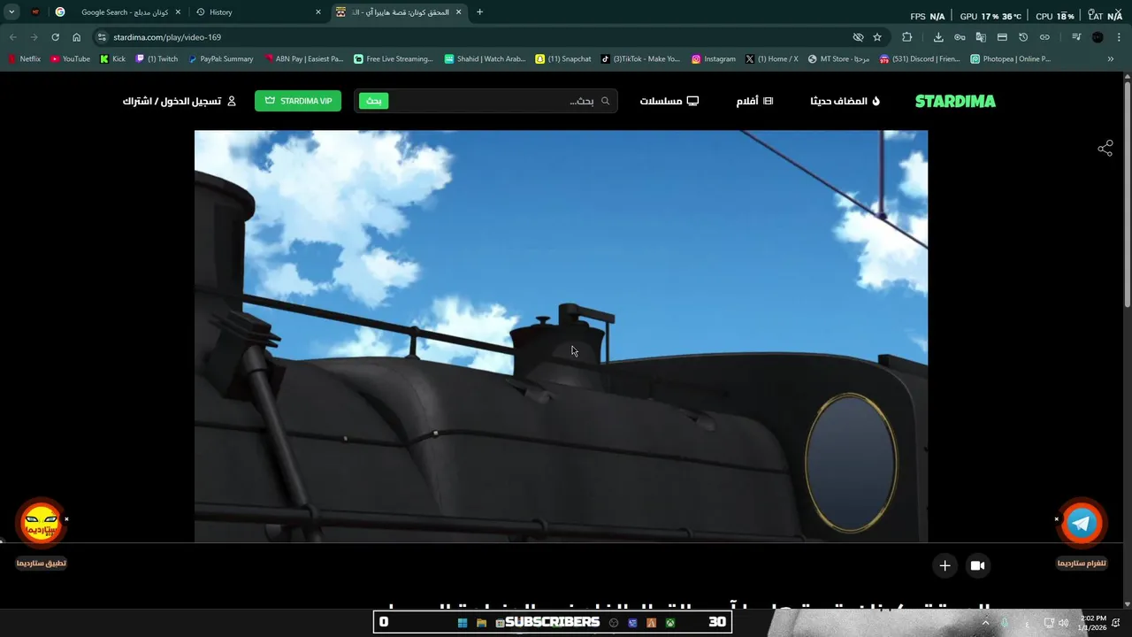
Task: Open the ABN Pay bookmark
Action: pos(303,59)
